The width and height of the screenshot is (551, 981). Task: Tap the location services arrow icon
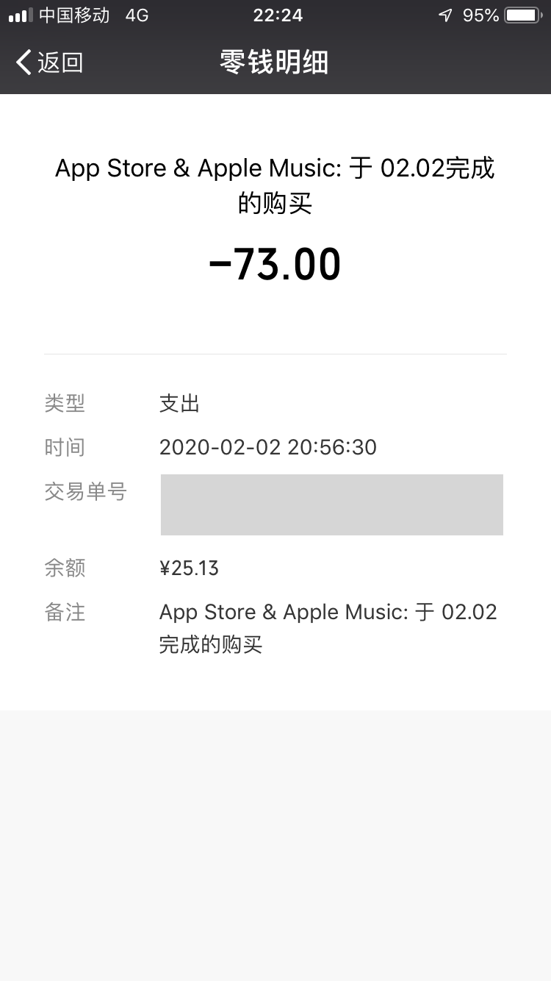point(445,15)
